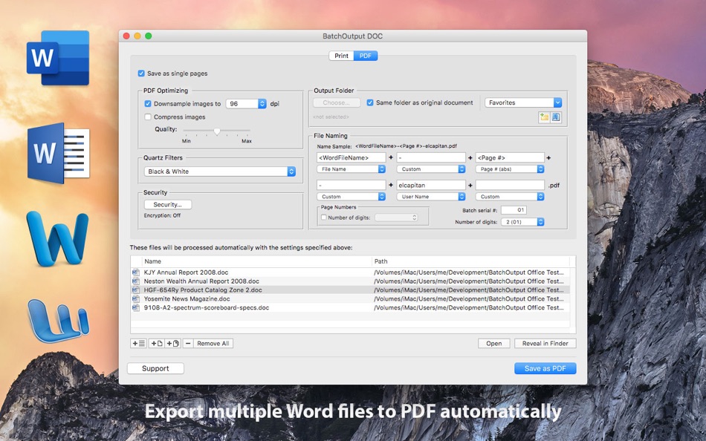This screenshot has height=441, width=706.
Task: Expand the Favorites dropdown
Action: tap(523, 102)
